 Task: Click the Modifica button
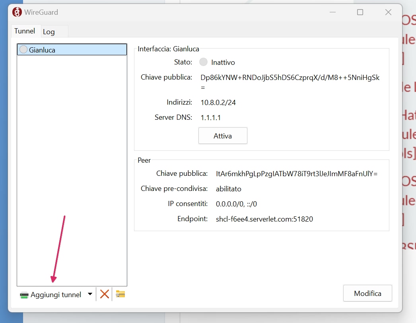tap(367, 294)
